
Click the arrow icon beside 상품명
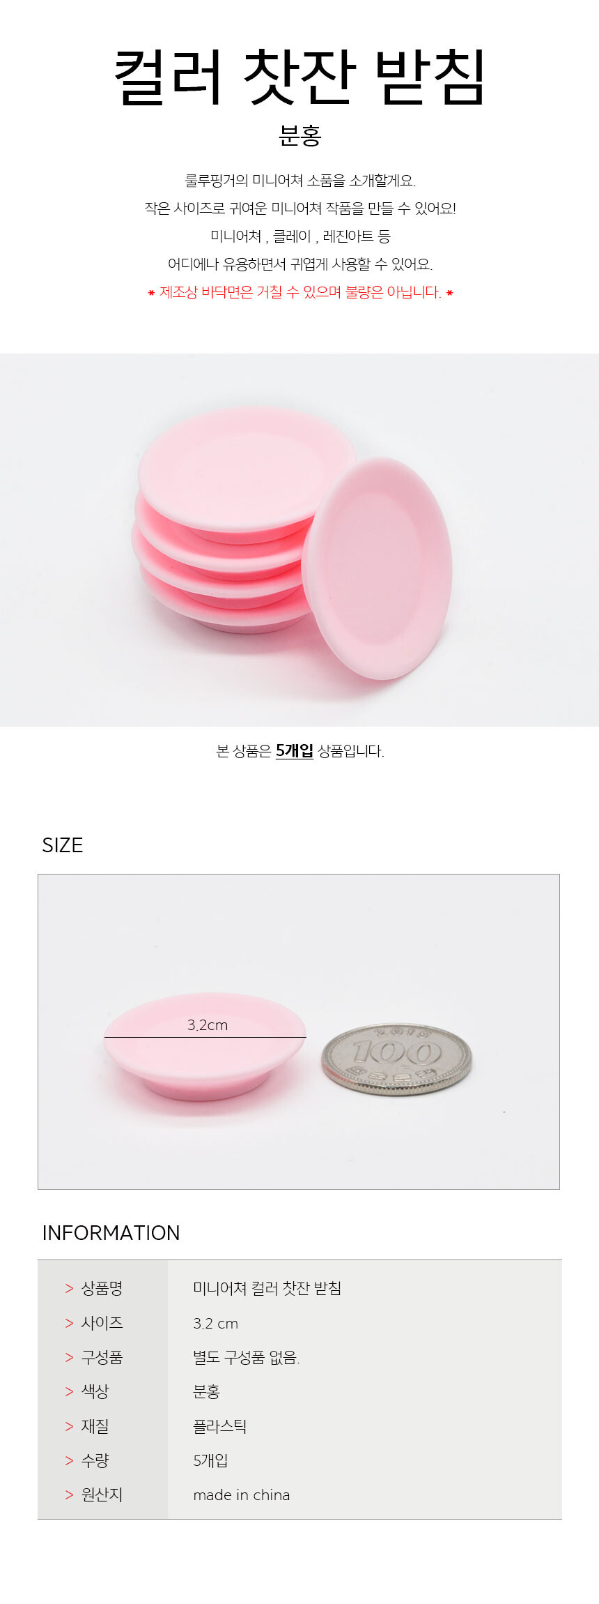(69, 1289)
